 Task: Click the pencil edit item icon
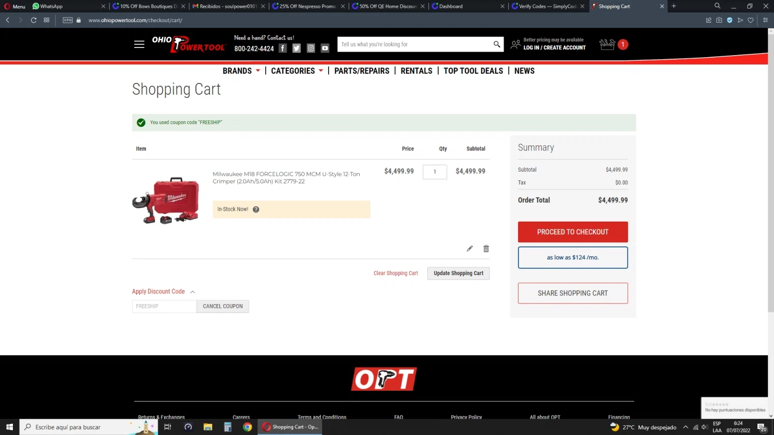pos(470,248)
